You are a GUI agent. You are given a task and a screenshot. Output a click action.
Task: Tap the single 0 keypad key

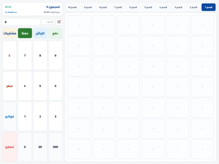click(25, 147)
